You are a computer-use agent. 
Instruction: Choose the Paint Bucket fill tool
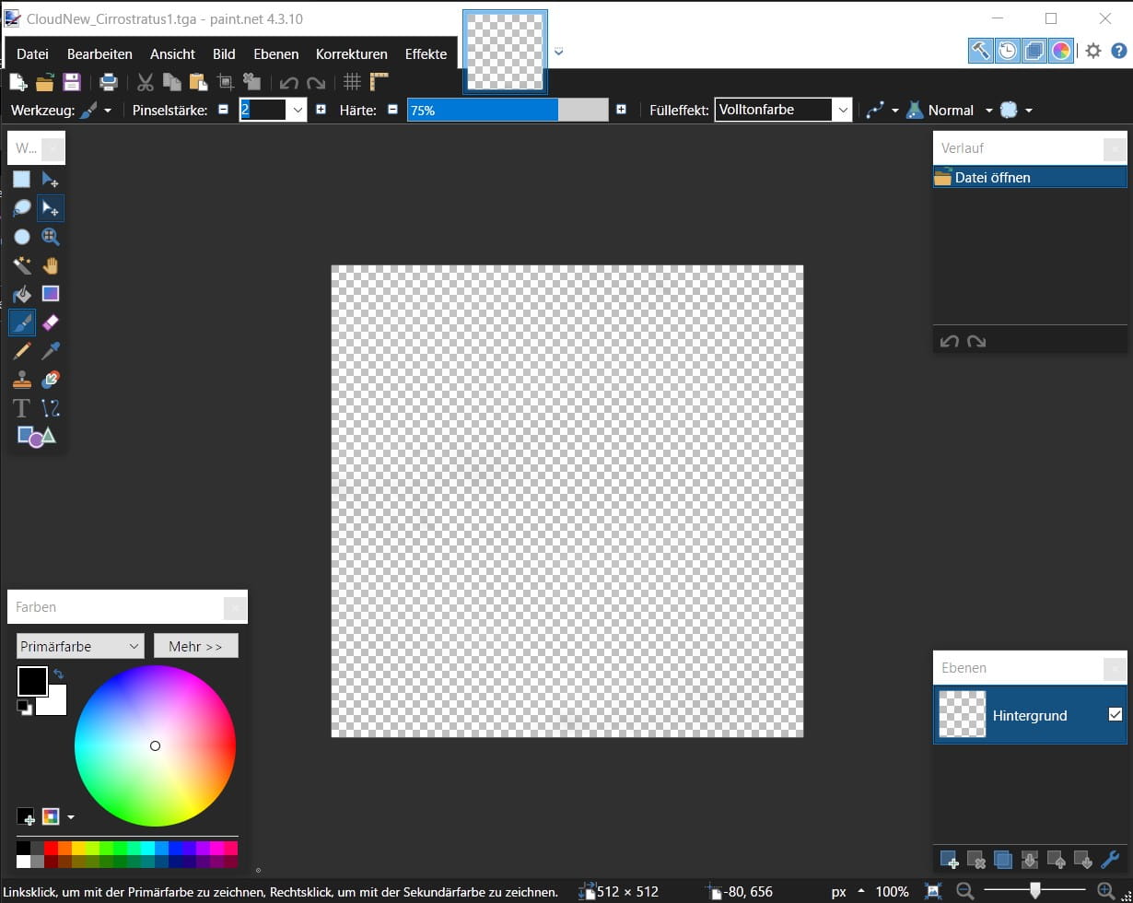(x=22, y=294)
